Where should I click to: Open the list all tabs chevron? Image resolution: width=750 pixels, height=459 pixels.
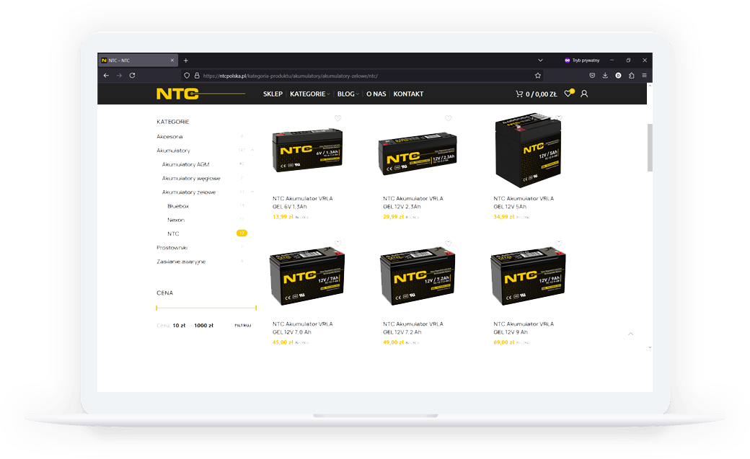[x=540, y=61]
